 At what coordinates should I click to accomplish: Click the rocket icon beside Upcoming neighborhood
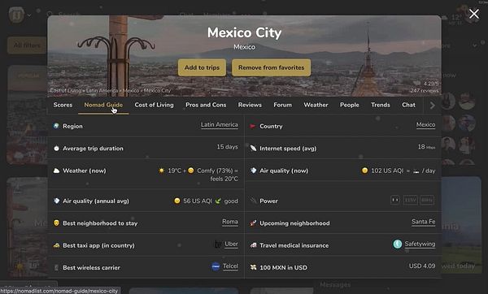coord(253,223)
